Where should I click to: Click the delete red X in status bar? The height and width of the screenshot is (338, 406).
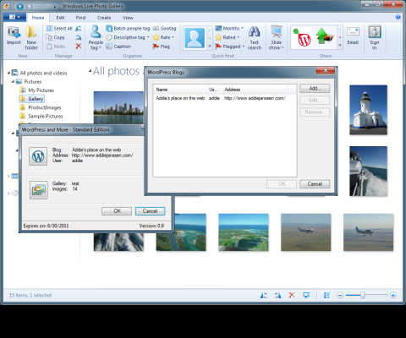coord(292,295)
